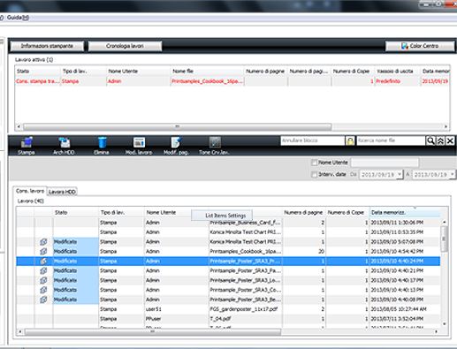The width and height of the screenshot is (457, 349).
Task: Click job icon in 4:40:24 PM row
Action: coord(43,262)
